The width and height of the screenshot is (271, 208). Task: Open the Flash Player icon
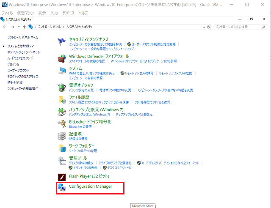point(62,177)
